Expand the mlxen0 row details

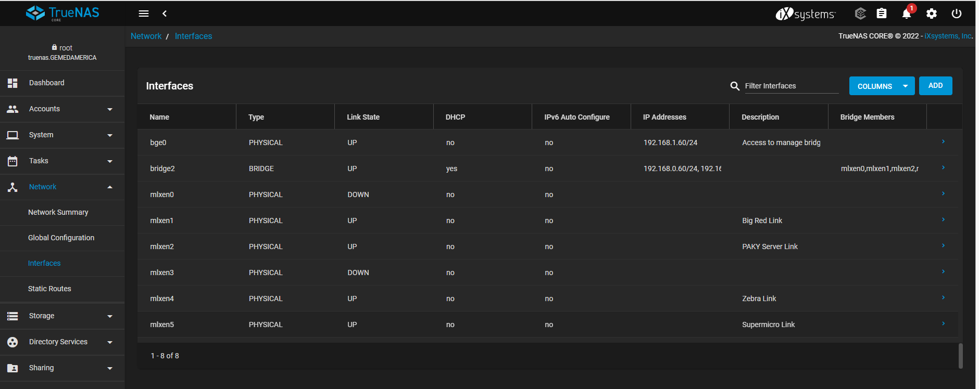[x=943, y=193]
